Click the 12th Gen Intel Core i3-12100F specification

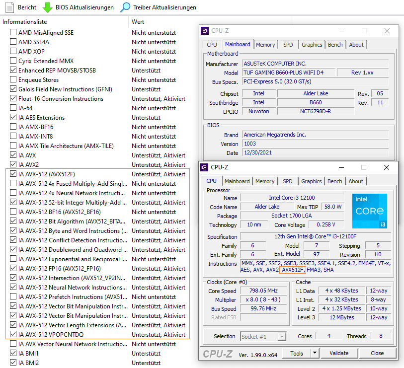[316, 236]
